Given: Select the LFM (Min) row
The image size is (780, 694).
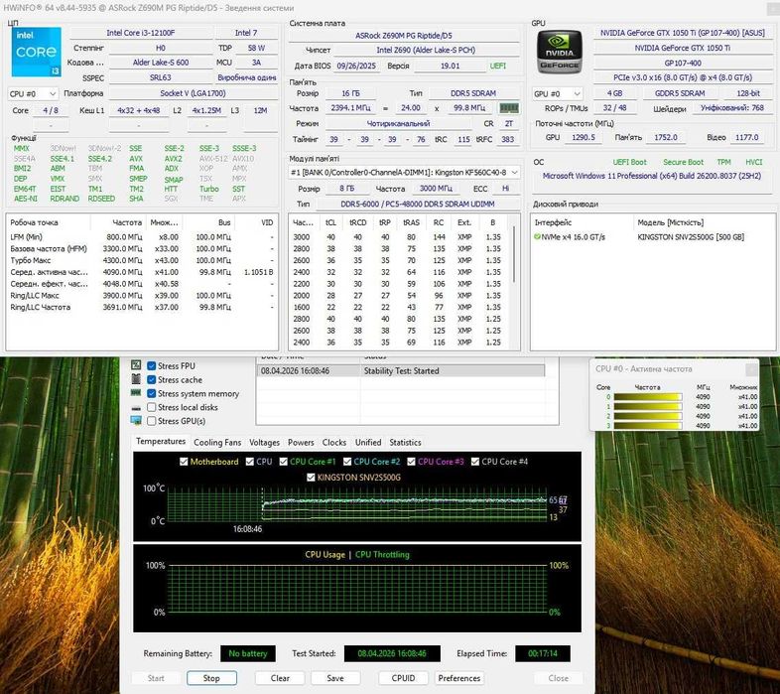Looking at the screenshot, I should pyautogui.click(x=142, y=237).
